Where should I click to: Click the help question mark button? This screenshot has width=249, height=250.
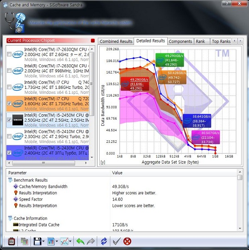[227, 3]
